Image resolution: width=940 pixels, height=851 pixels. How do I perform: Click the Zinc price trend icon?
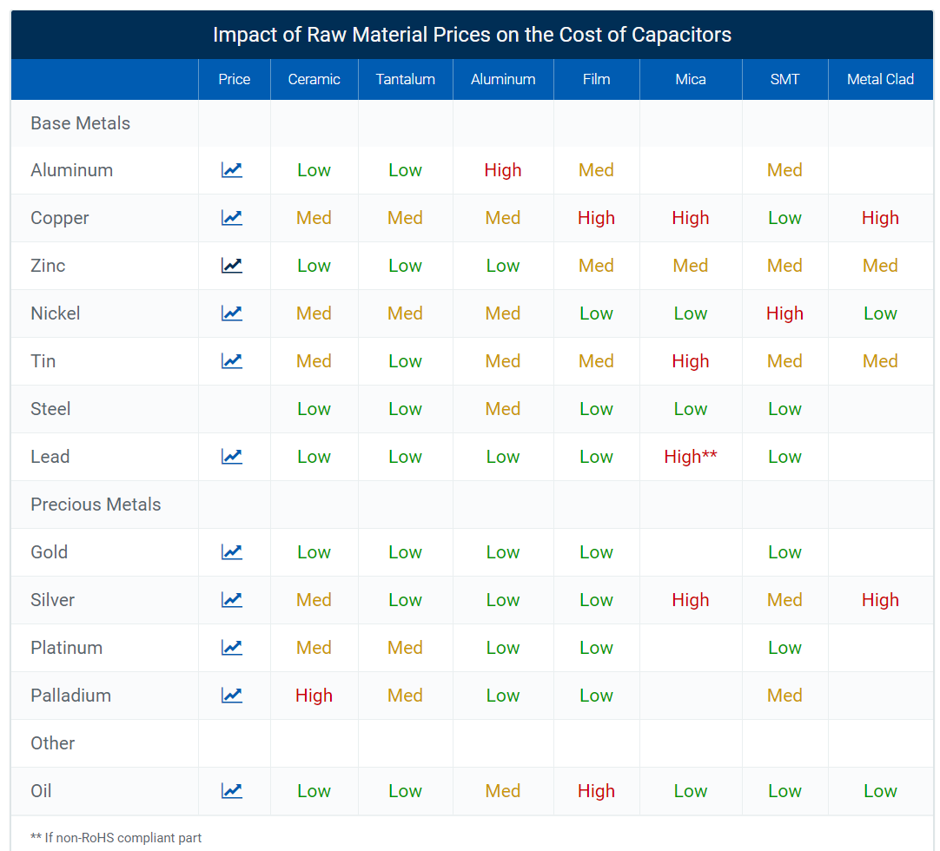point(232,266)
